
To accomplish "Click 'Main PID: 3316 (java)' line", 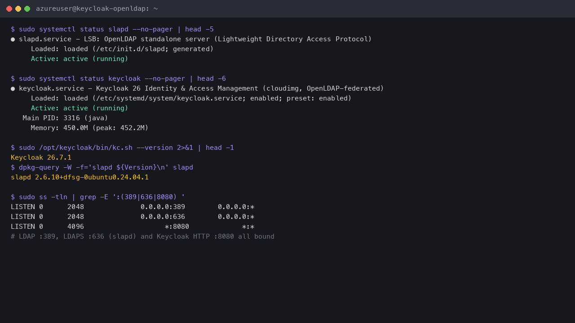I will coord(66,118).
